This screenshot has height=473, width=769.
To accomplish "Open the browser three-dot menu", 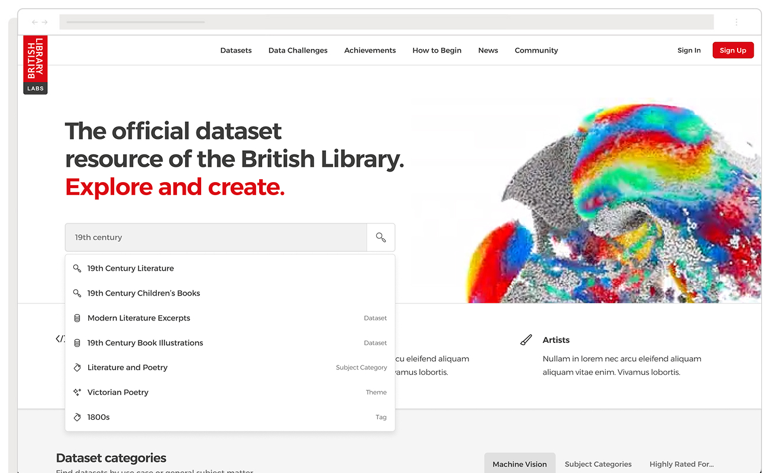I will pos(736,22).
